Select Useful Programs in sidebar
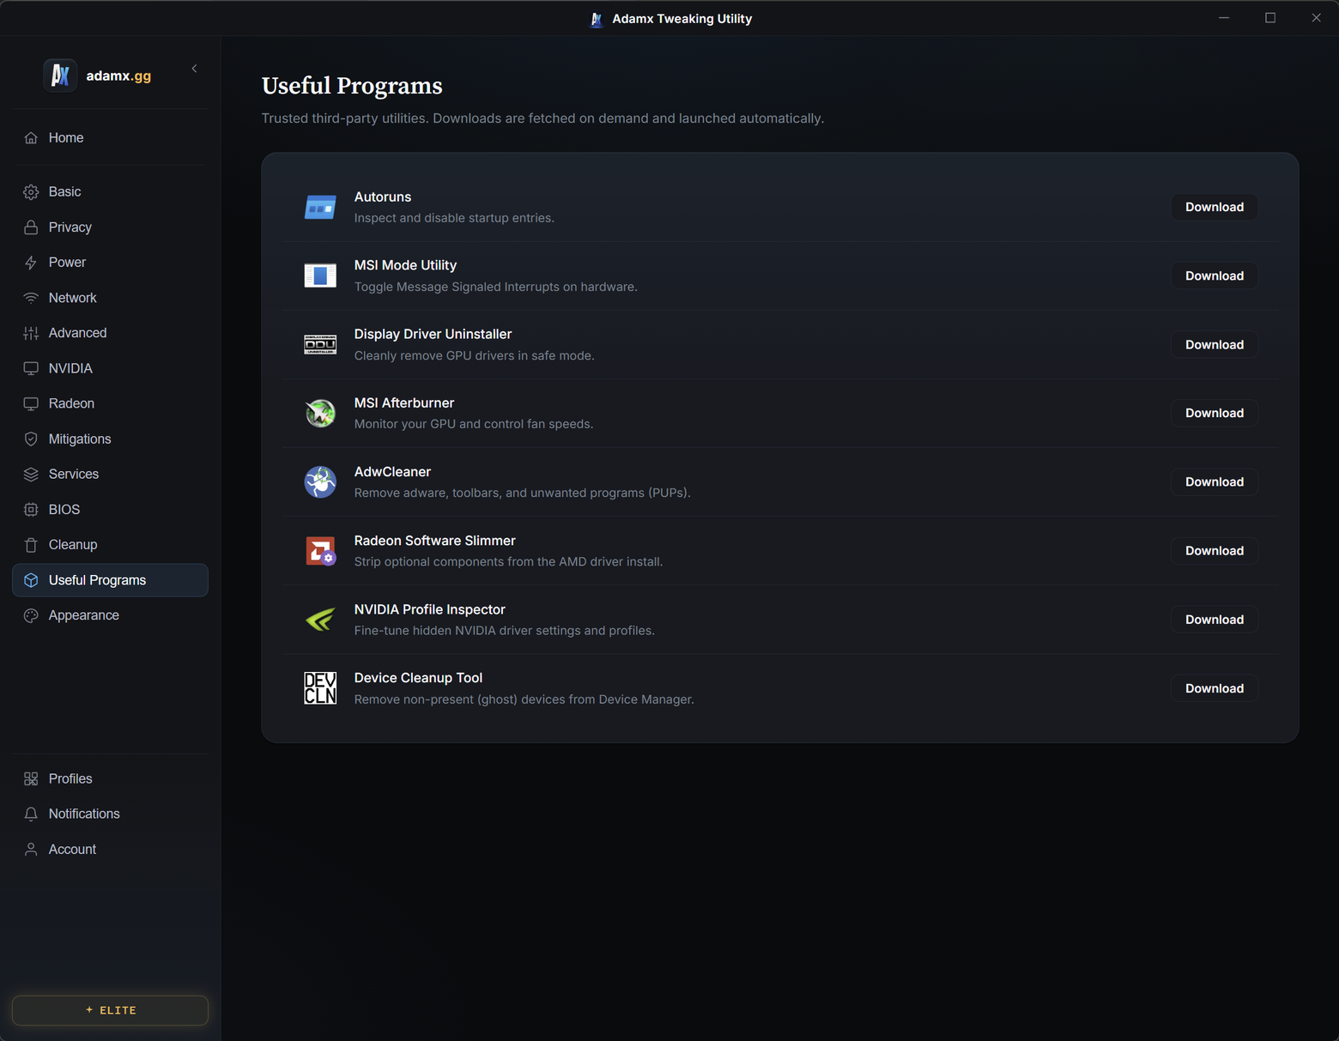This screenshot has height=1041, width=1339. [x=110, y=580]
